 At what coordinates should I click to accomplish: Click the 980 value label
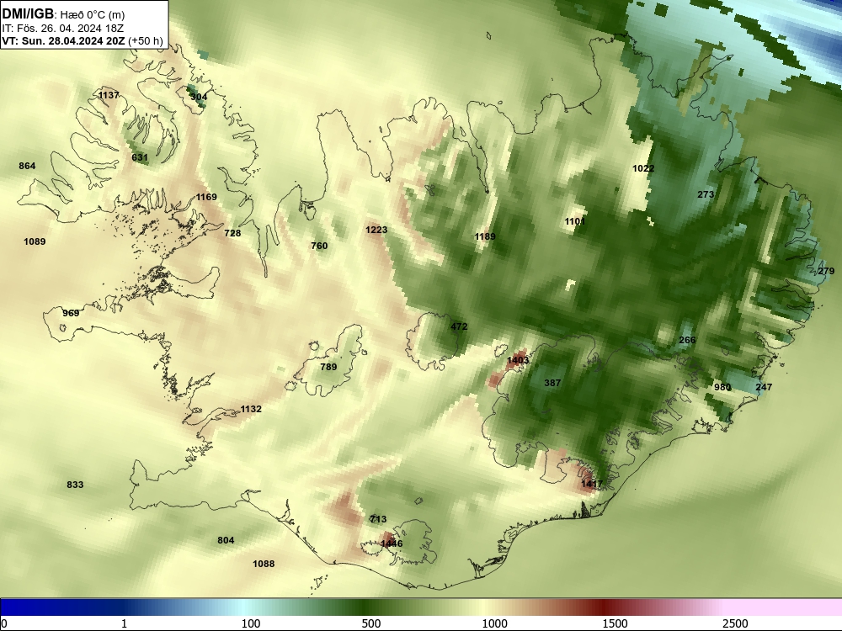(722, 387)
